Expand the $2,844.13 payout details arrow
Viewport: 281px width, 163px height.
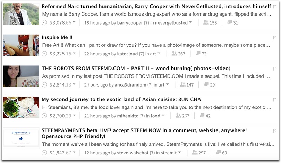[x=74, y=84]
